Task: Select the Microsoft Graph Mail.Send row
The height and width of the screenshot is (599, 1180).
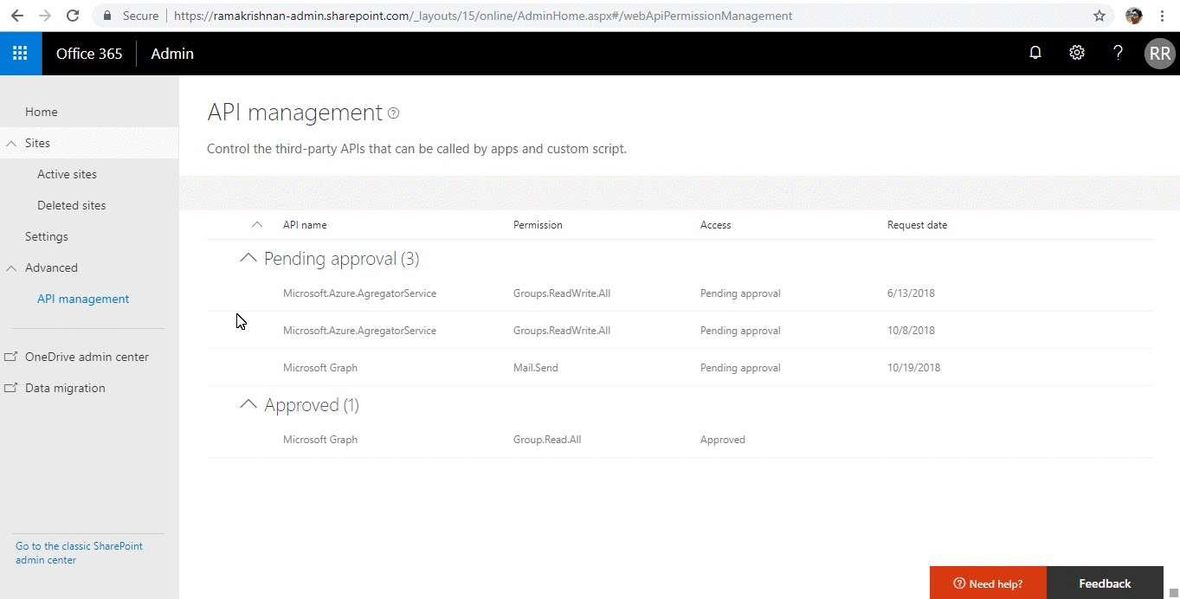Action: tap(680, 368)
